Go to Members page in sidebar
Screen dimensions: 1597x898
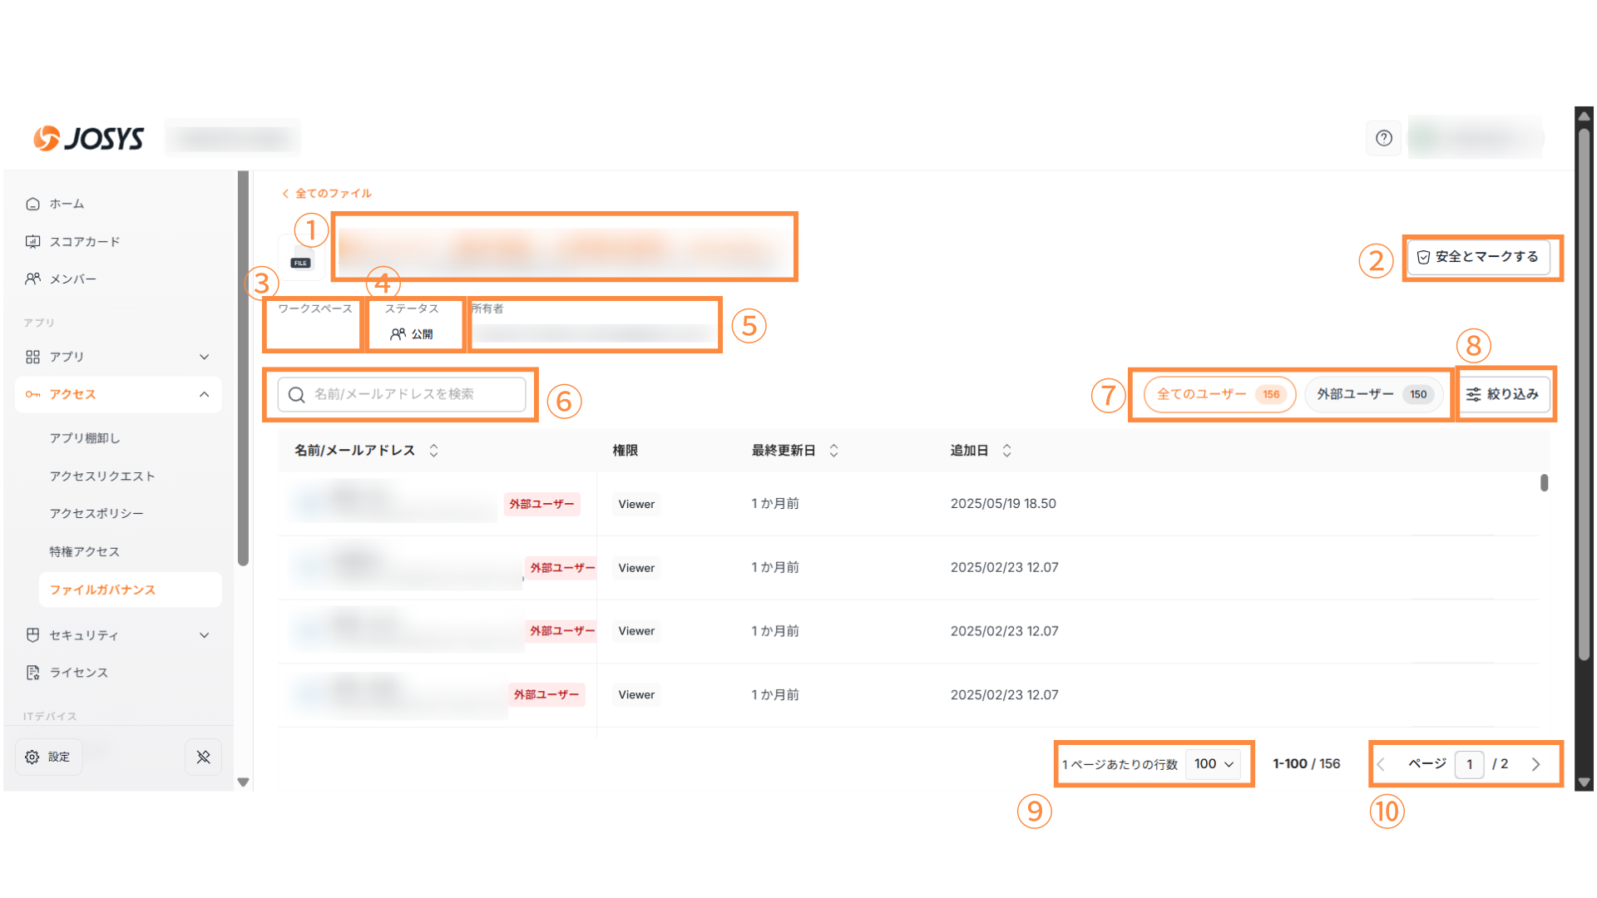(72, 279)
